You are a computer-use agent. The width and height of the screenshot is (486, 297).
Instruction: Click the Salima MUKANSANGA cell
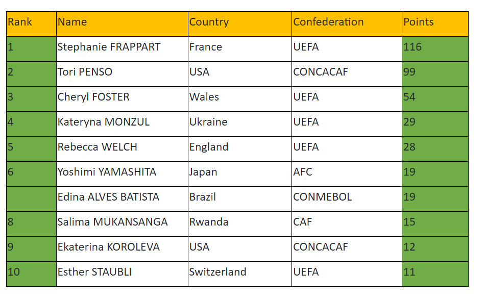tap(121, 223)
